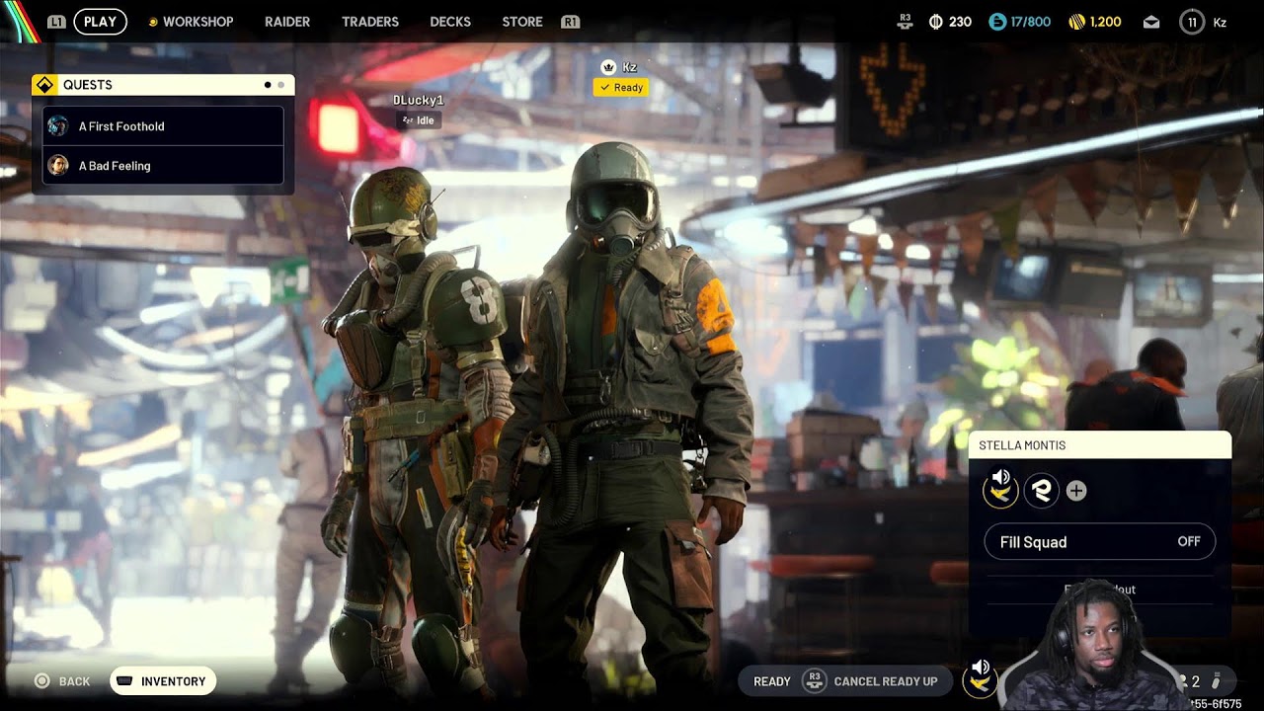Click the yellow diamond Quests icon

point(44,85)
